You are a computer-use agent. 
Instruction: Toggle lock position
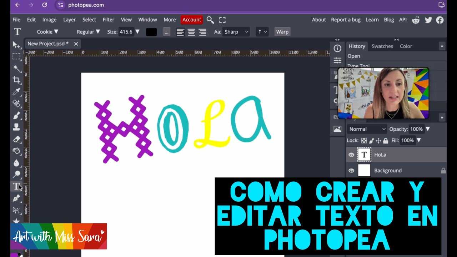tap(378, 141)
